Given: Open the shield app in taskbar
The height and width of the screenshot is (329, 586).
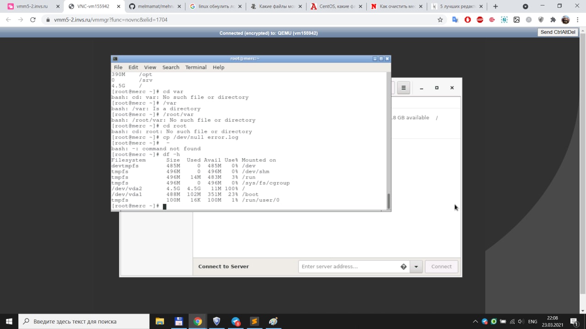Looking at the screenshot, I should coord(217,321).
